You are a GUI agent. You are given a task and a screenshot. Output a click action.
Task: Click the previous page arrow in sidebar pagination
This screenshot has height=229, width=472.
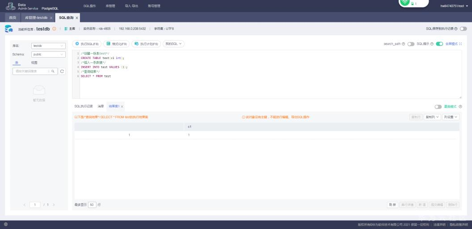(25, 205)
